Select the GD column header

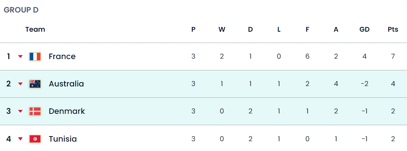[364, 29]
